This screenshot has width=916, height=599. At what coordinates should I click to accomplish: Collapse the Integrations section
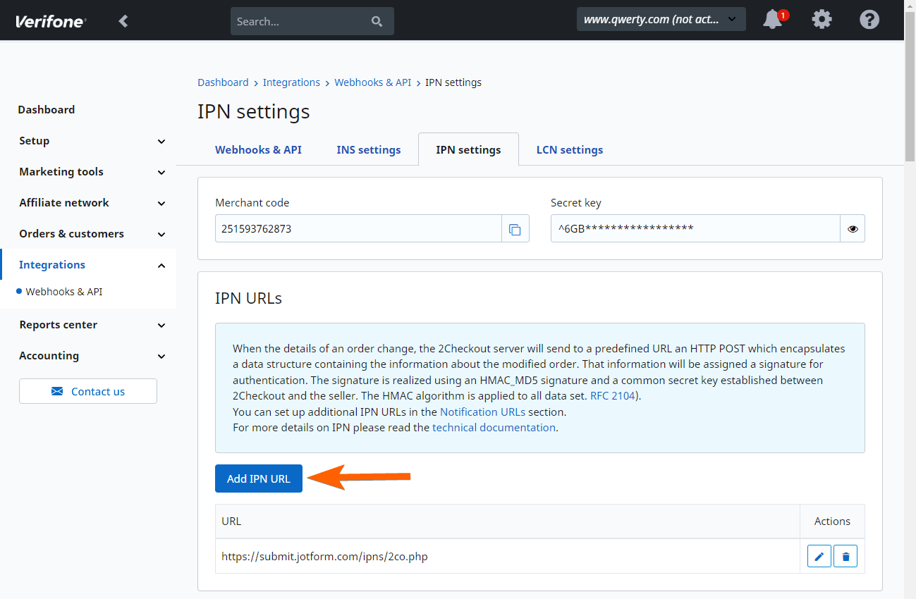(161, 266)
